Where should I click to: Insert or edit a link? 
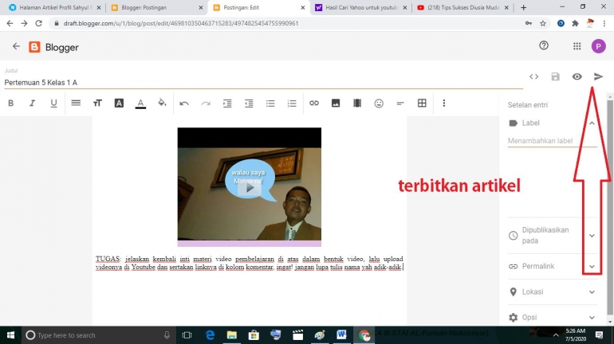pyautogui.click(x=314, y=104)
